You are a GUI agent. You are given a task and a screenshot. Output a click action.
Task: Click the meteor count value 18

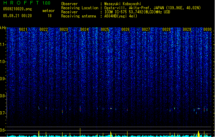point(50,16)
